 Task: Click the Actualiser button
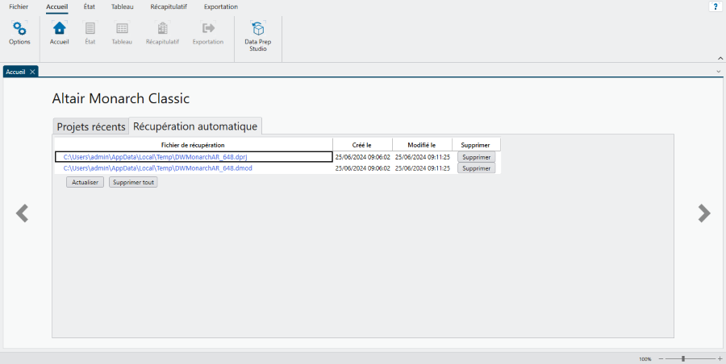point(86,182)
